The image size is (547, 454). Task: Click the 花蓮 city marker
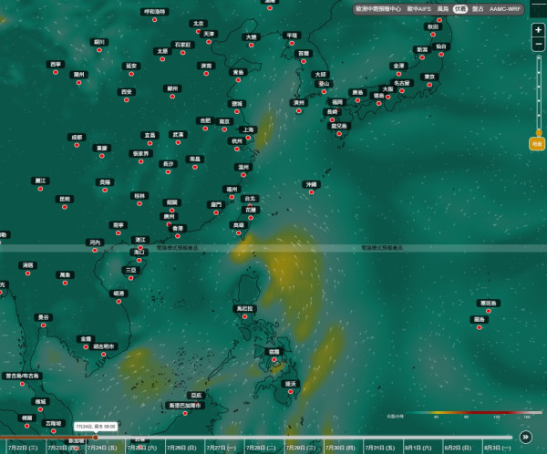pos(251,218)
